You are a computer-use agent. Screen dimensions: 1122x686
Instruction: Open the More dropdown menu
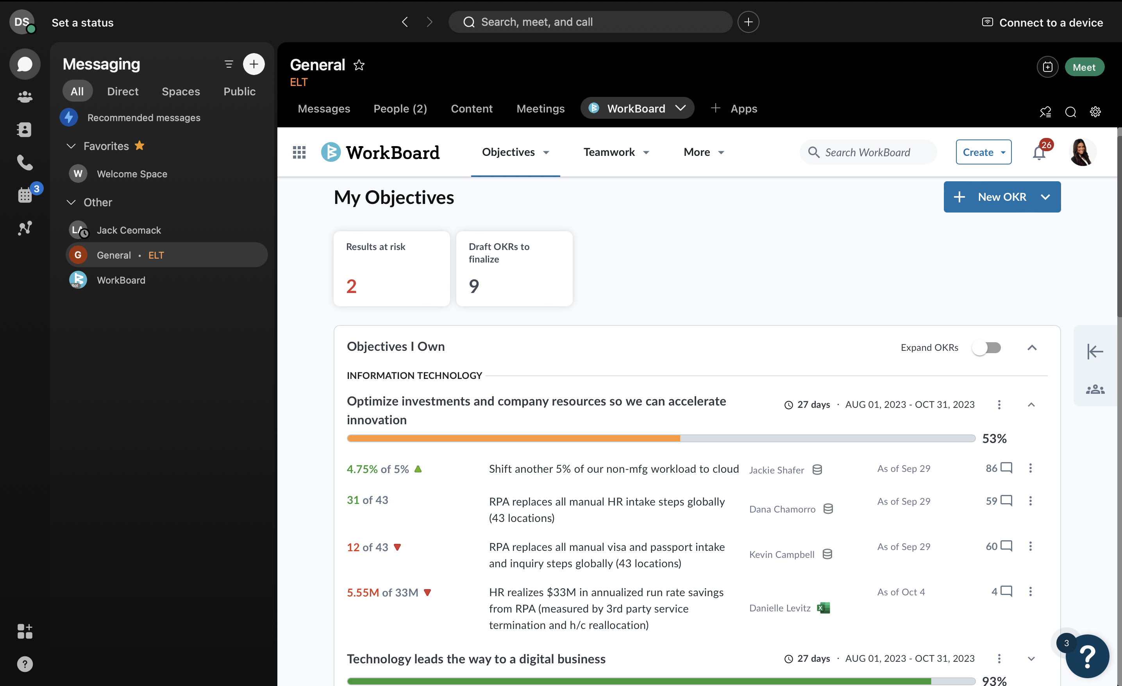click(x=704, y=152)
